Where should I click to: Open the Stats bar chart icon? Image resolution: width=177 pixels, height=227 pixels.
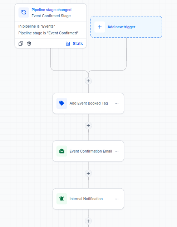[x=68, y=44]
